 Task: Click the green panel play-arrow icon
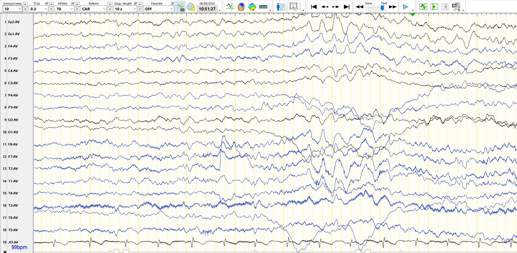coord(434,7)
